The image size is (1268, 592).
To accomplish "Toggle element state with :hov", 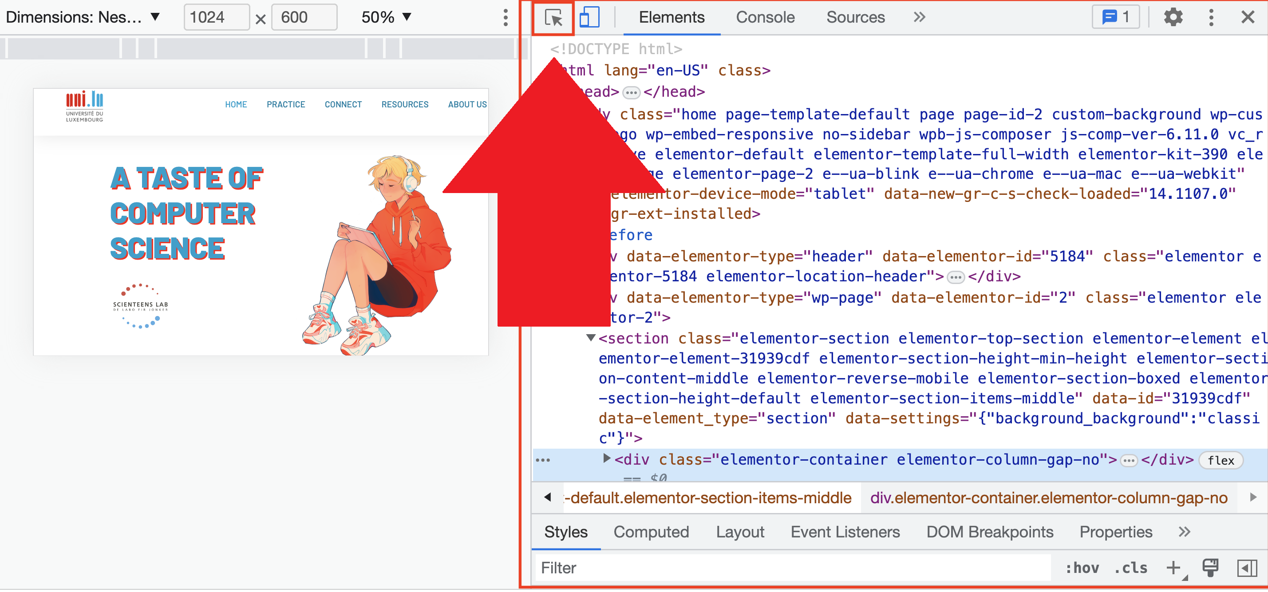I will 1082,568.
